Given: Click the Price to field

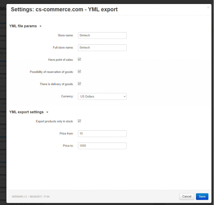Looking at the screenshot, I should pos(102,146).
